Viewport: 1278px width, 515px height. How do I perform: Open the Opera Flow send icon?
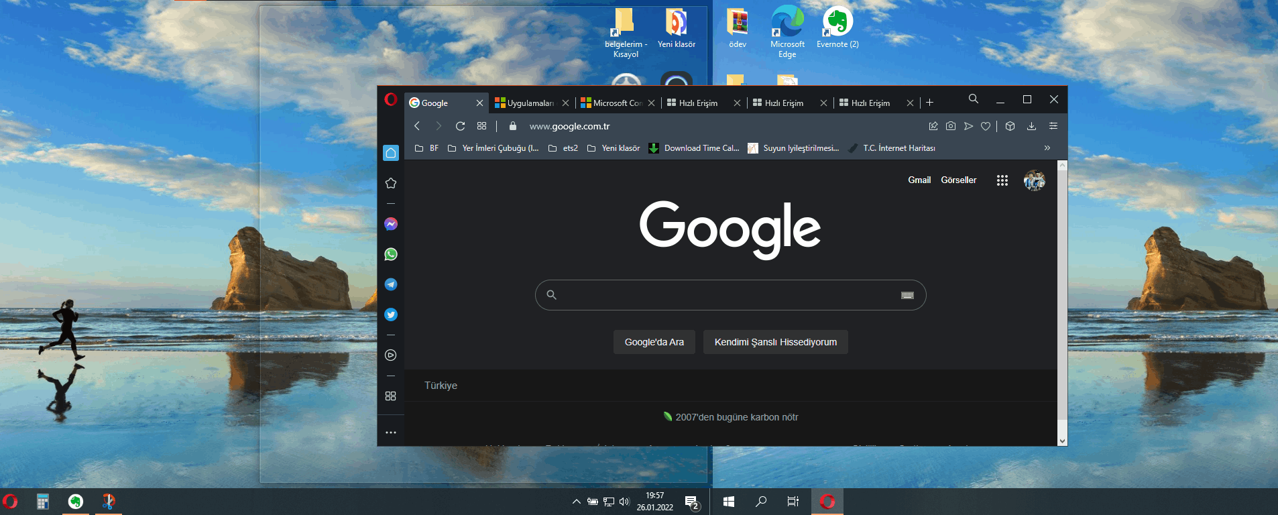pyautogui.click(x=968, y=126)
